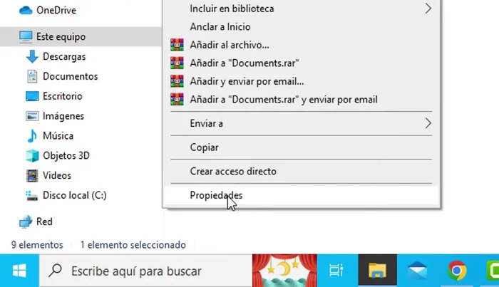Click WinRAR icon beside Añadir al archivo

pos(177,45)
